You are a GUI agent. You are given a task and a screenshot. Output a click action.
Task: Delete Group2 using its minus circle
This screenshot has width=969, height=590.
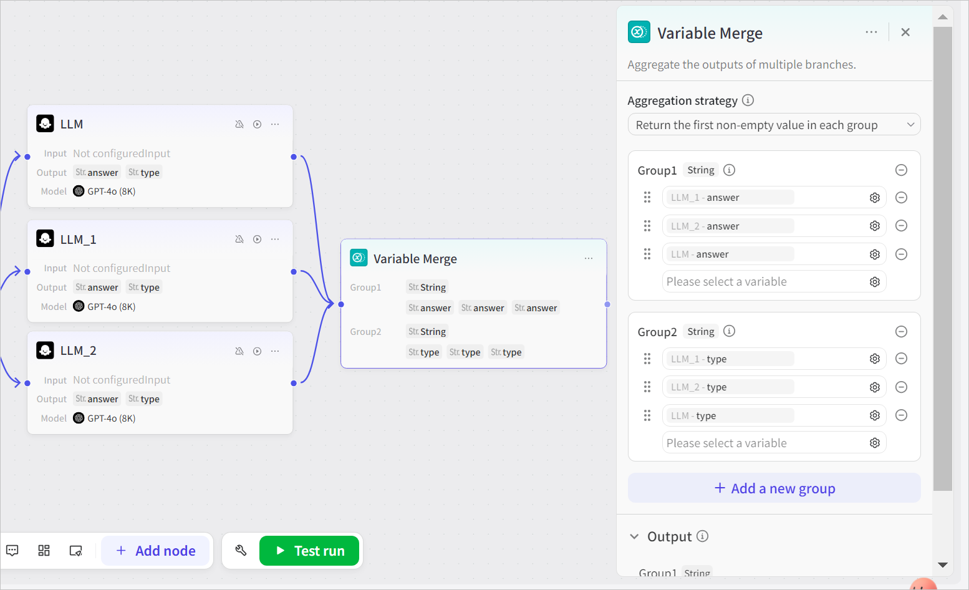901,332
